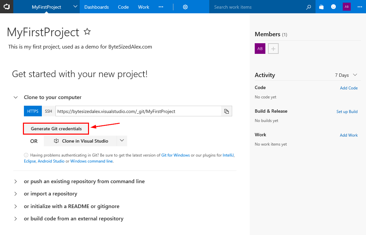Viewport: 366px width, 235px height.
Task: Click the Visual Studio logo icon
Action: 7,7
